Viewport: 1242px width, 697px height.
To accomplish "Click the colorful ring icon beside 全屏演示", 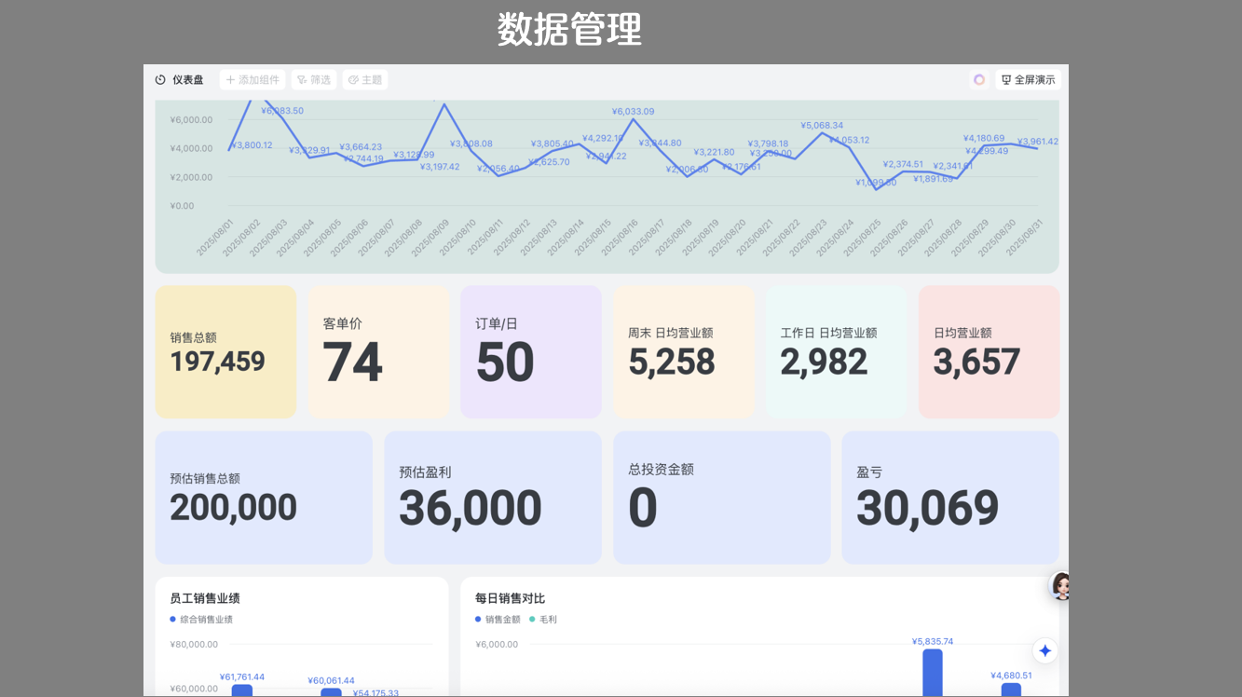I will 979,80.
